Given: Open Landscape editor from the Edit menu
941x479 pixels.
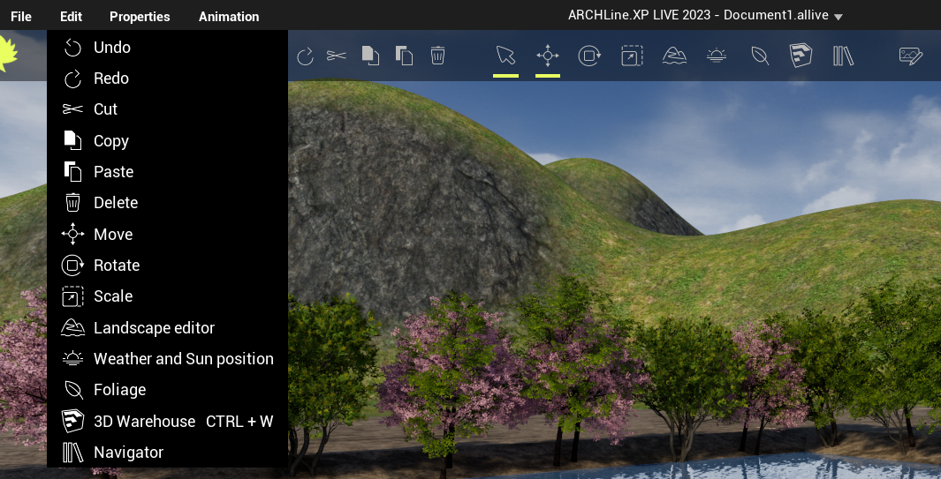Looking at the screenshot, I should point(167,328).
